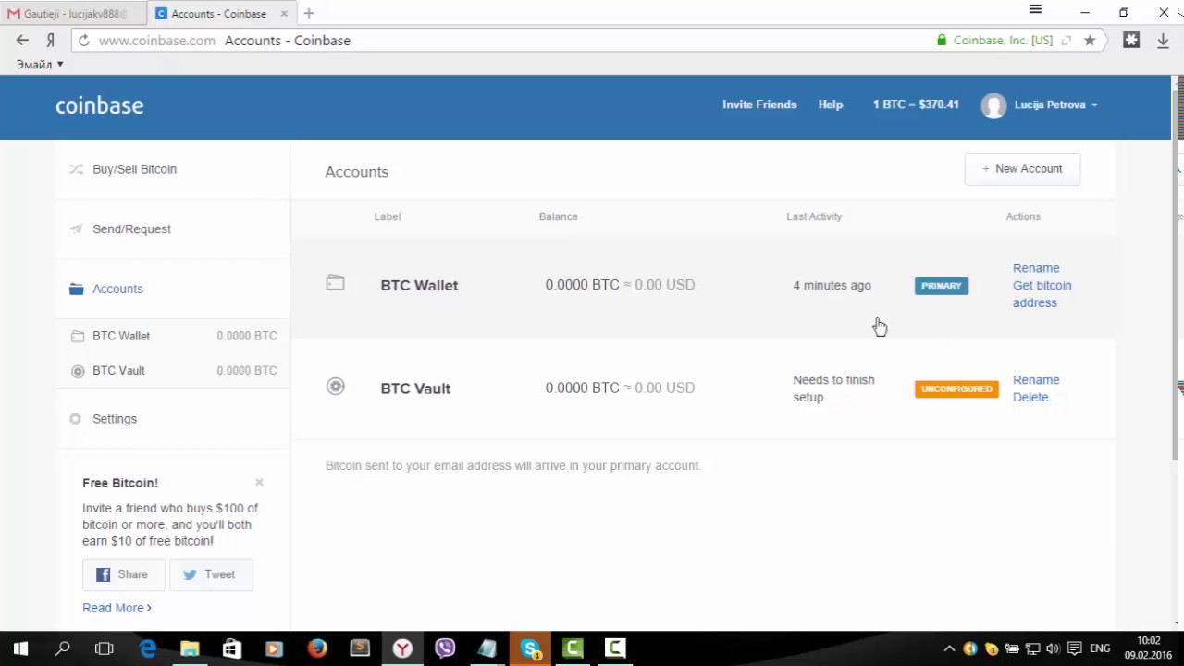Close the Accounts - Coinbase tab
This screenshot has width=1184, height=666.
pos(284,14)
